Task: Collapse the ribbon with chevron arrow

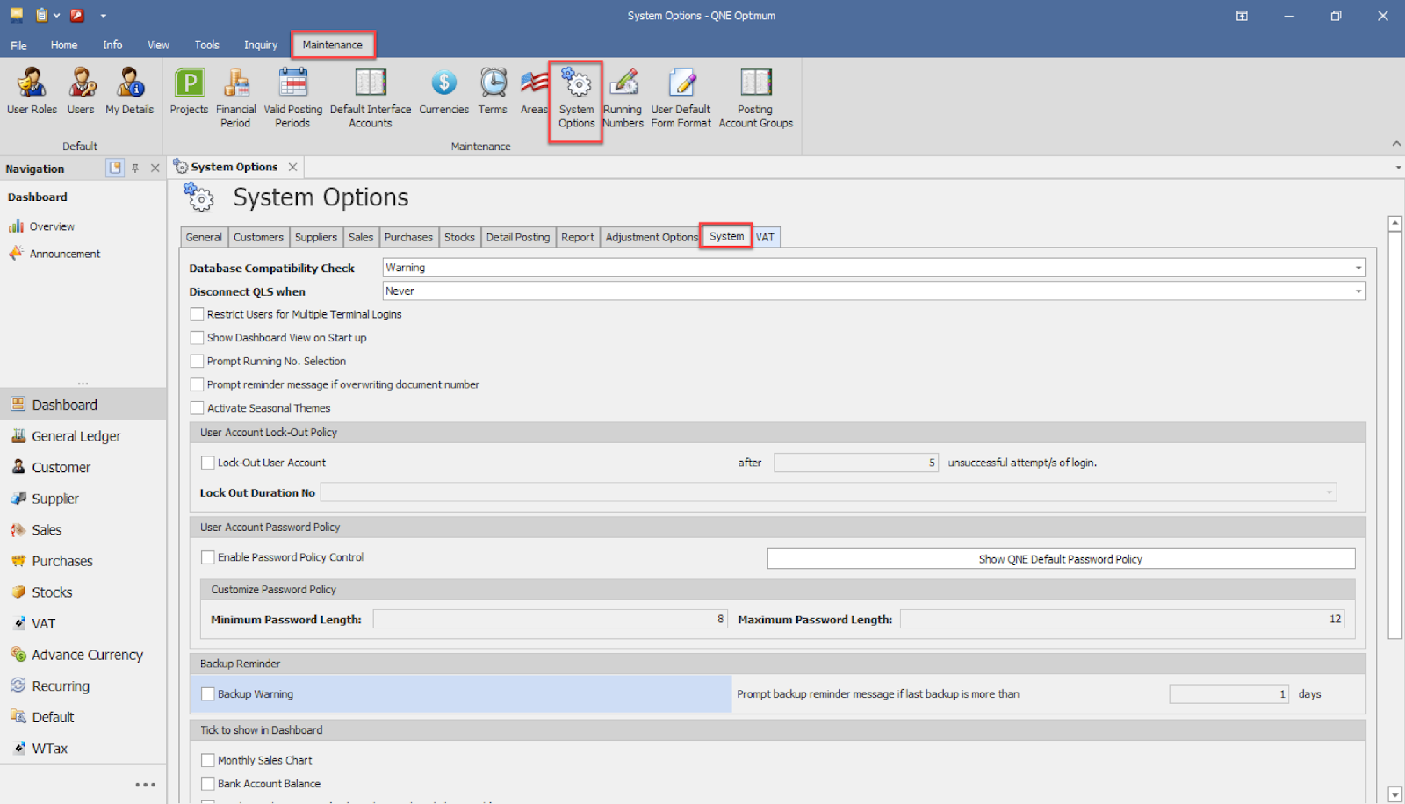Action: 1395,144
